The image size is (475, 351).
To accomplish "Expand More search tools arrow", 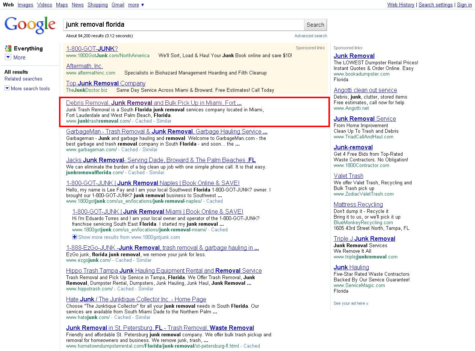I will [x=7, y=88].
